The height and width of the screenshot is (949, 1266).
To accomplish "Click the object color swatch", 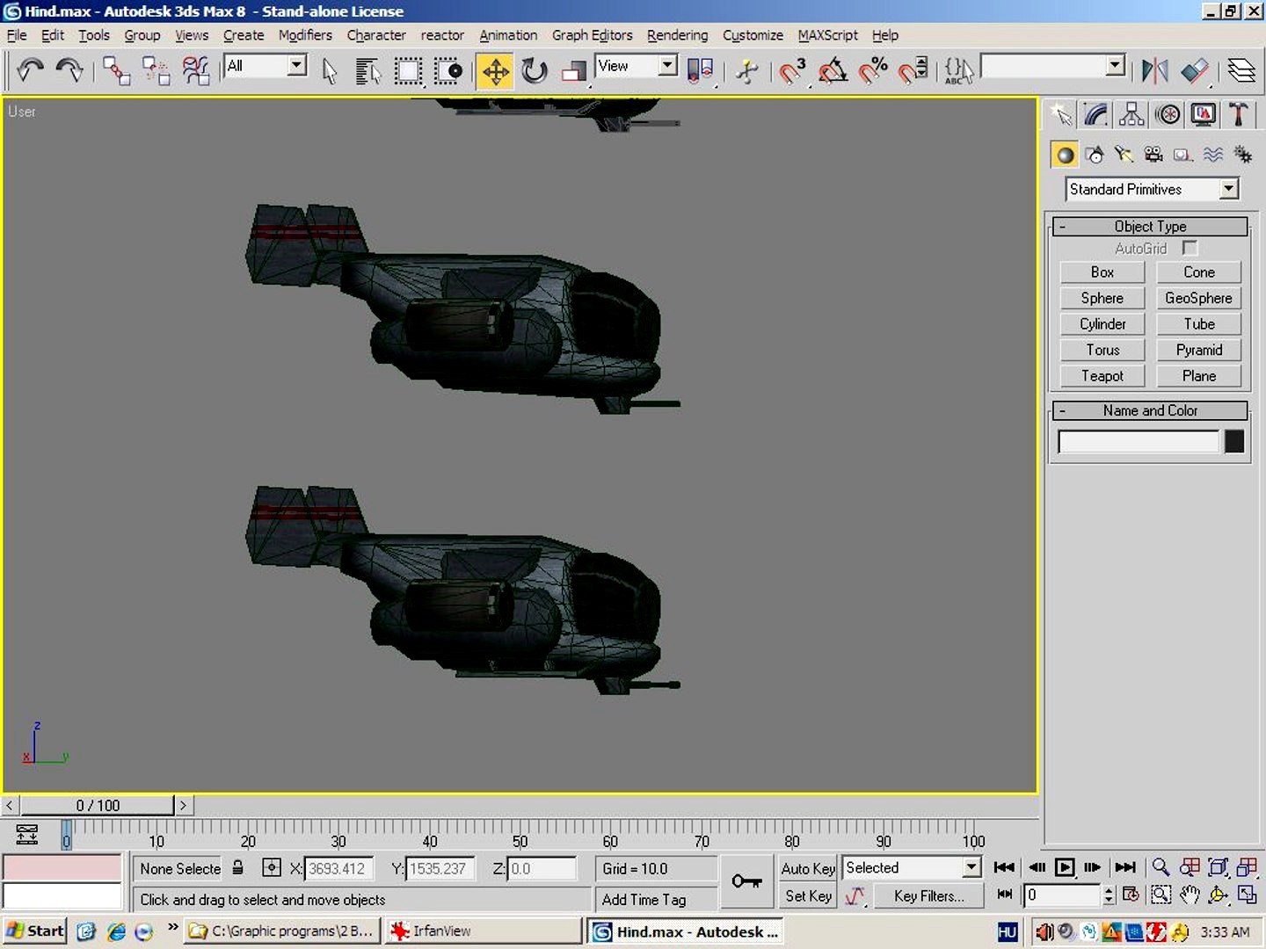I will coord(1233,441).
